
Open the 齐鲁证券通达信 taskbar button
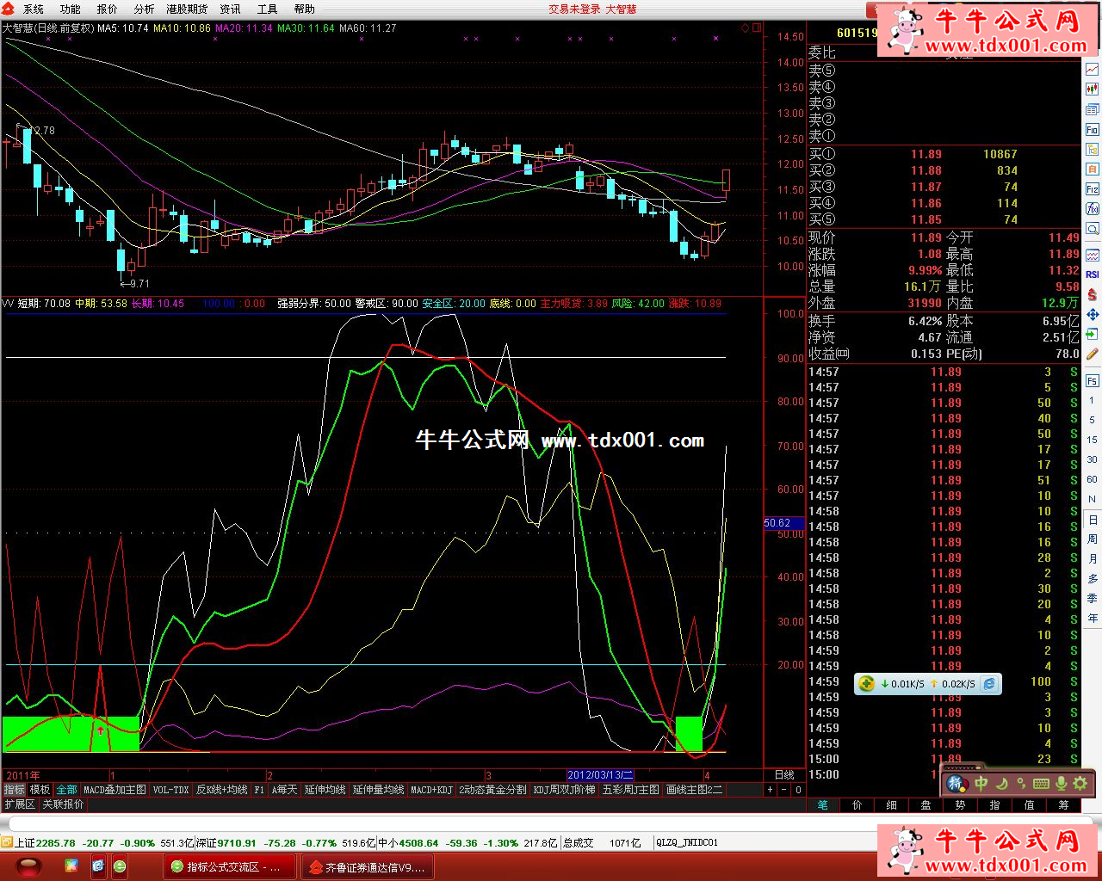[367, 866]
